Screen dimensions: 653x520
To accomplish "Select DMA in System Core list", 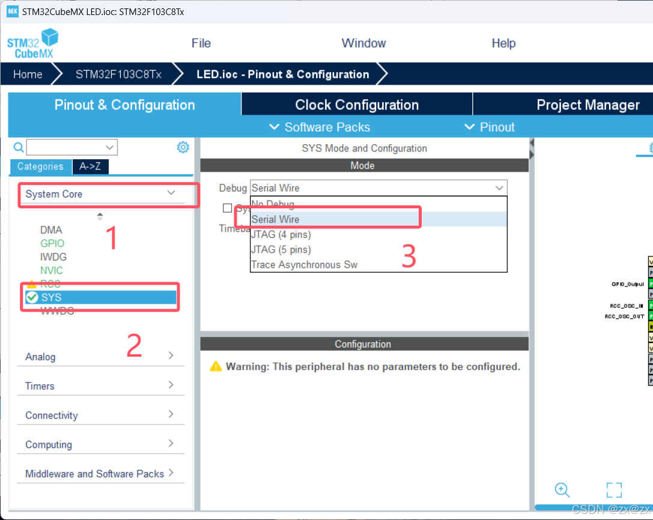I will [51, 230].
